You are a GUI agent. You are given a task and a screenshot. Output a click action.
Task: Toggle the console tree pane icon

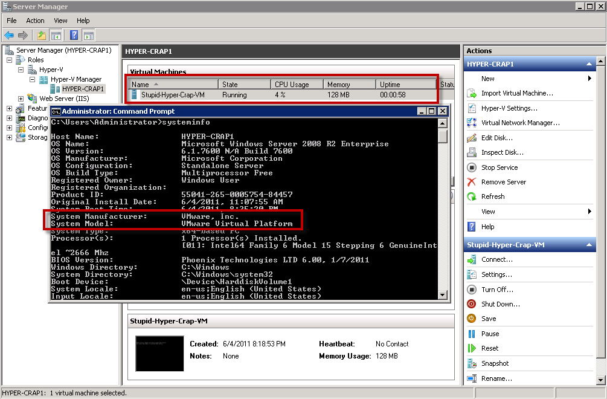click(x=56, y=36)
